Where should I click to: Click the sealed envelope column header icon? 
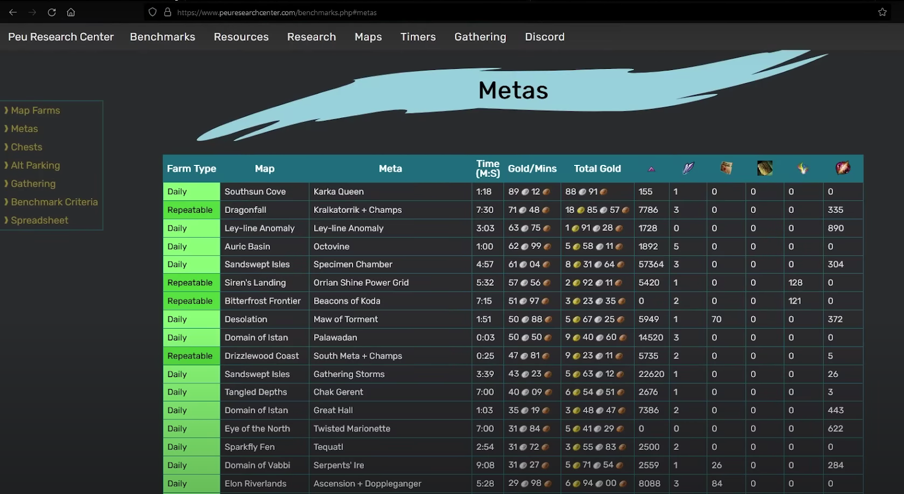pyautogui.click(x=726, y=168)
